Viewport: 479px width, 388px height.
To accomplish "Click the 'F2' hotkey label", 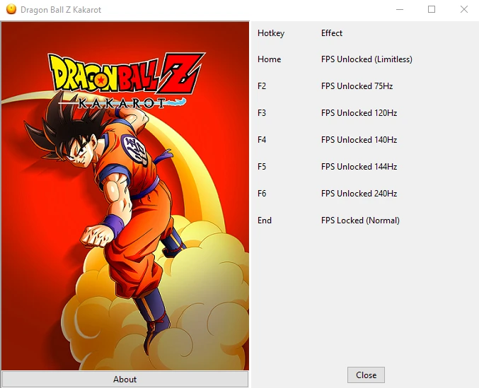I will (x=262, y=86).
